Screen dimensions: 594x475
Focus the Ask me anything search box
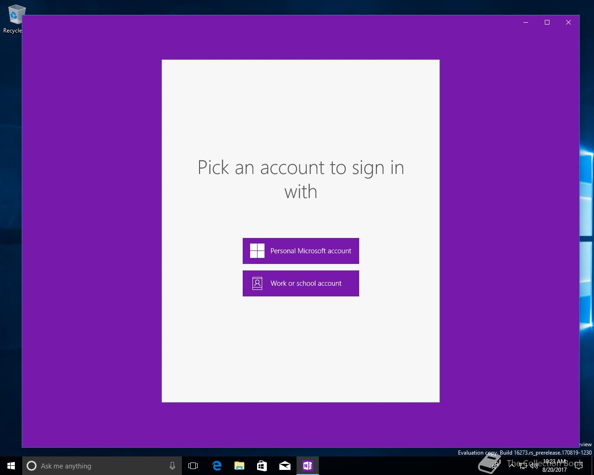point(102,466)
